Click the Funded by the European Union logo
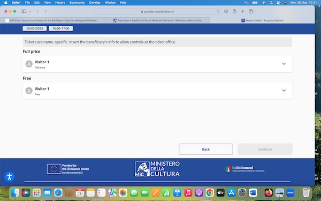Screen dimensions: 321x201 (68, 169)
